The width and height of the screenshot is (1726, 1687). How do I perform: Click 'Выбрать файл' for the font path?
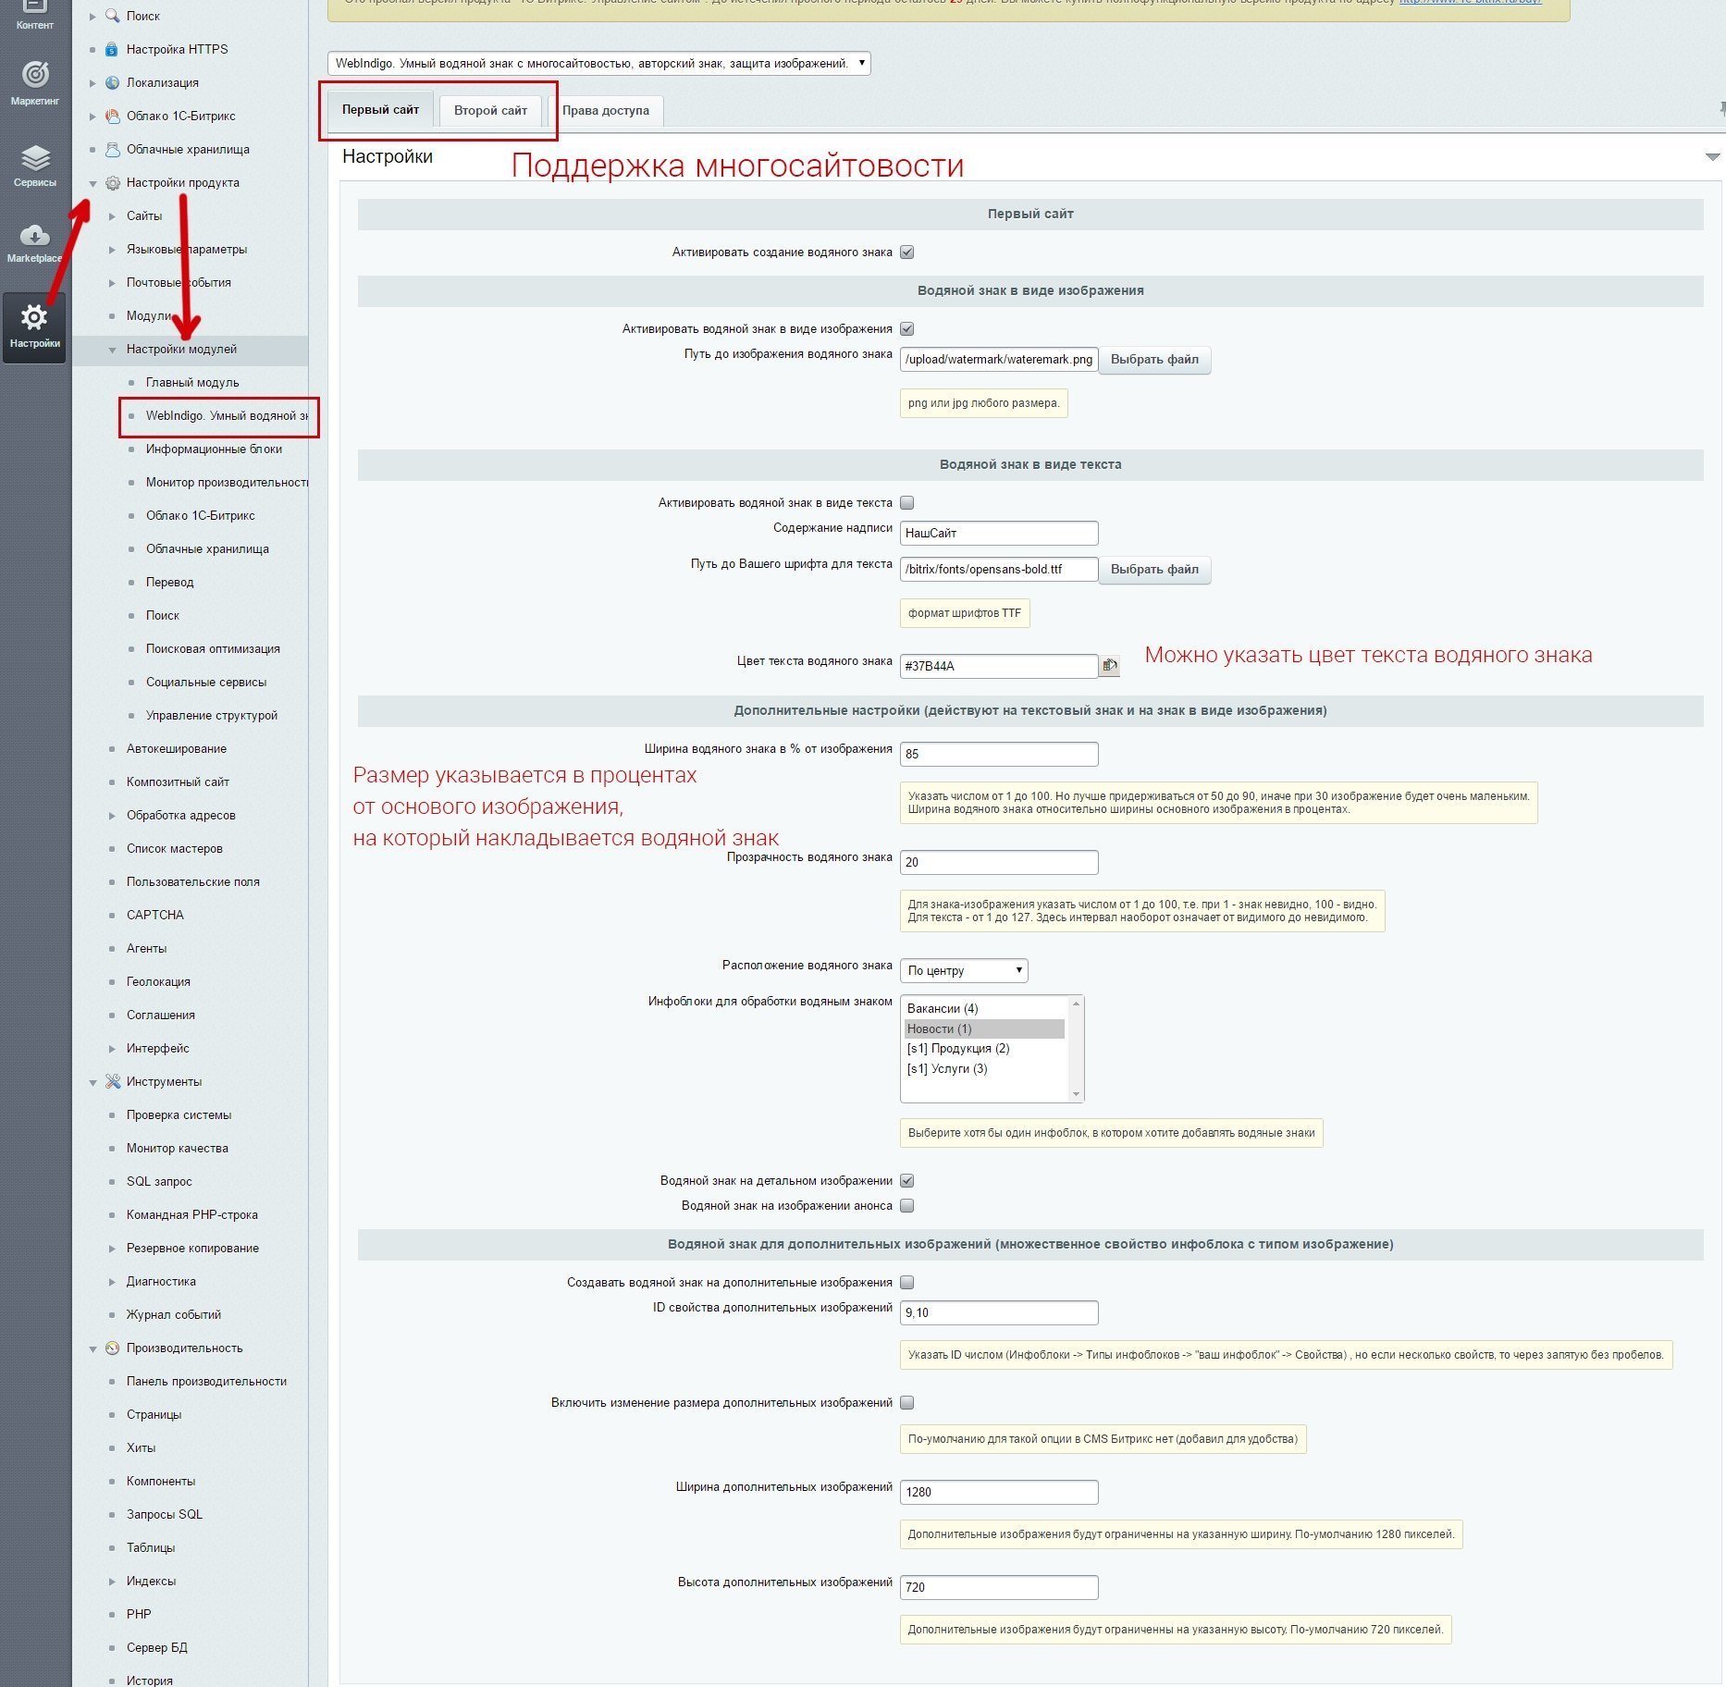tap(1153, 570)
